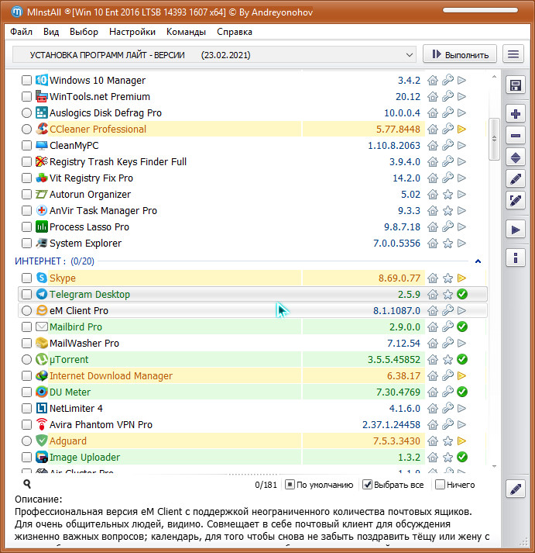This screenshot has height=553, width=535.
Task: Select the eM Client Pro radio button
Action: pyautogui.click(x=26, y=310)
